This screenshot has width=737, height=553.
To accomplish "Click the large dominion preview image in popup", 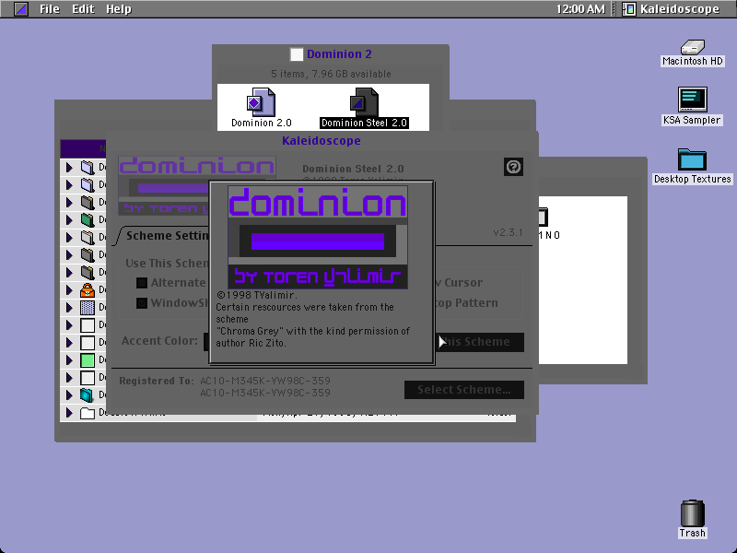I will [318, 237].
